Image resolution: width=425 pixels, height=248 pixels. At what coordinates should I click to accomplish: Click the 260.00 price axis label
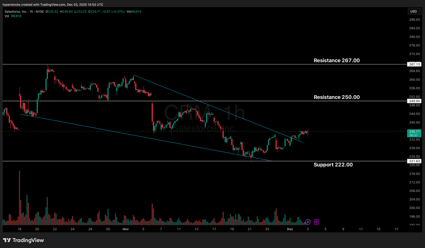[x=415, y=80]
